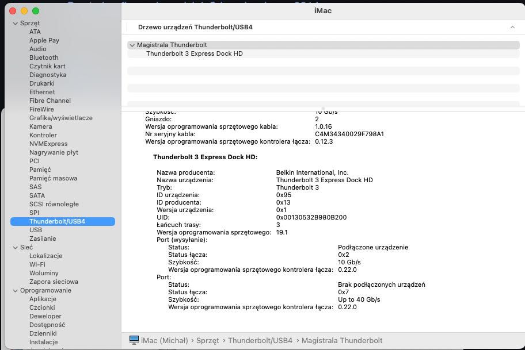Select Thunderbolt 3 Express Dock HD tree row
525x350 pixels.
coord(323,54)
